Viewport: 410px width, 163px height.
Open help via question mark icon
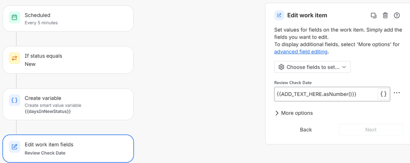[397, 16]
